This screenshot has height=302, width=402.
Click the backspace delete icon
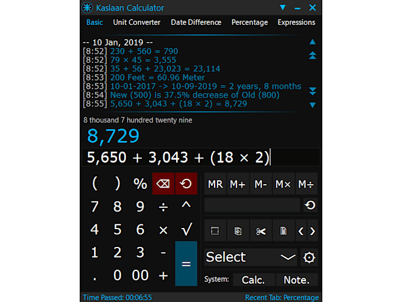pyautogui.click(x=163, y=184)
